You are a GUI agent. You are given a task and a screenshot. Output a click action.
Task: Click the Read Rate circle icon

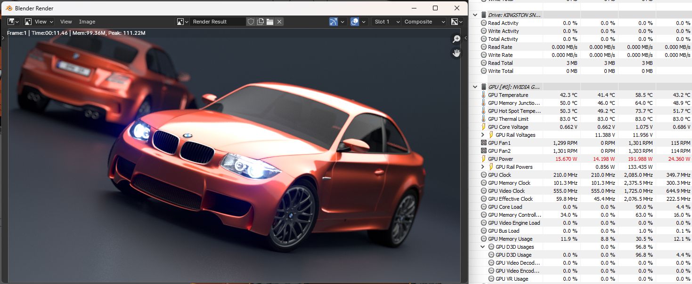pyautogui.click(x=484, y=47)
